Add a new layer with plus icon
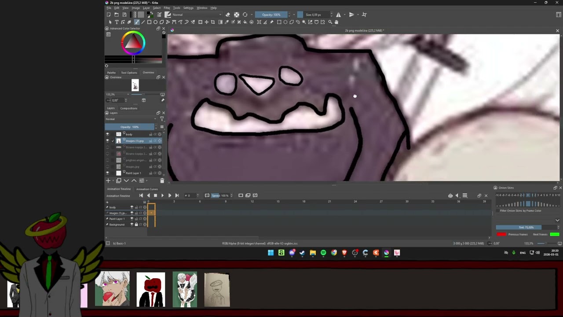The height and width of the screenshot is (317, 563). click(x=108, y=181)
